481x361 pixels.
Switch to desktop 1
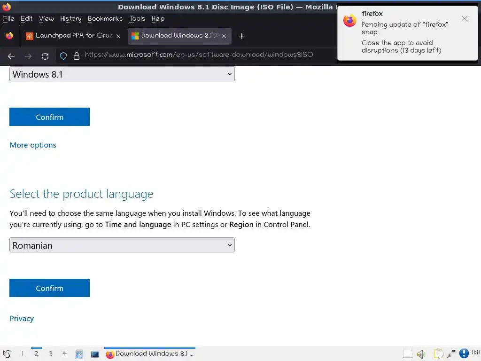pos(23,353)
